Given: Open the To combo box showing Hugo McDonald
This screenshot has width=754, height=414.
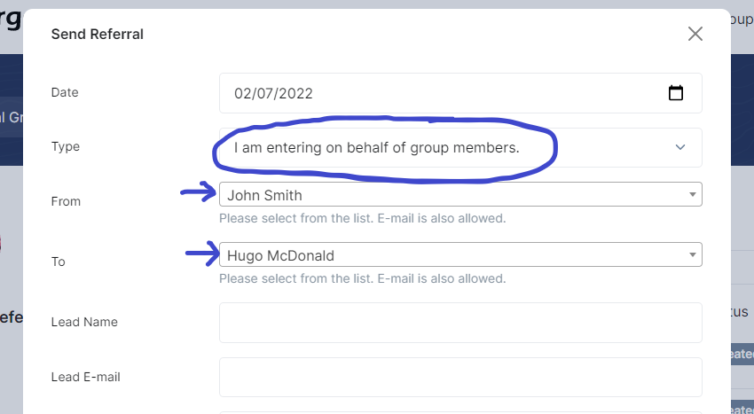Looking at the screenshot, I should (444, 255).
